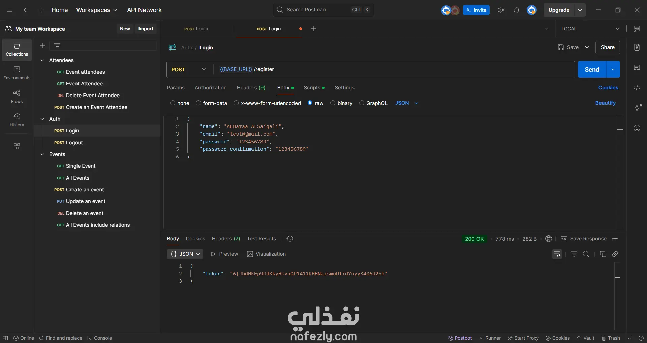Collapse the Attendees collection folder

tap(42, 60)
